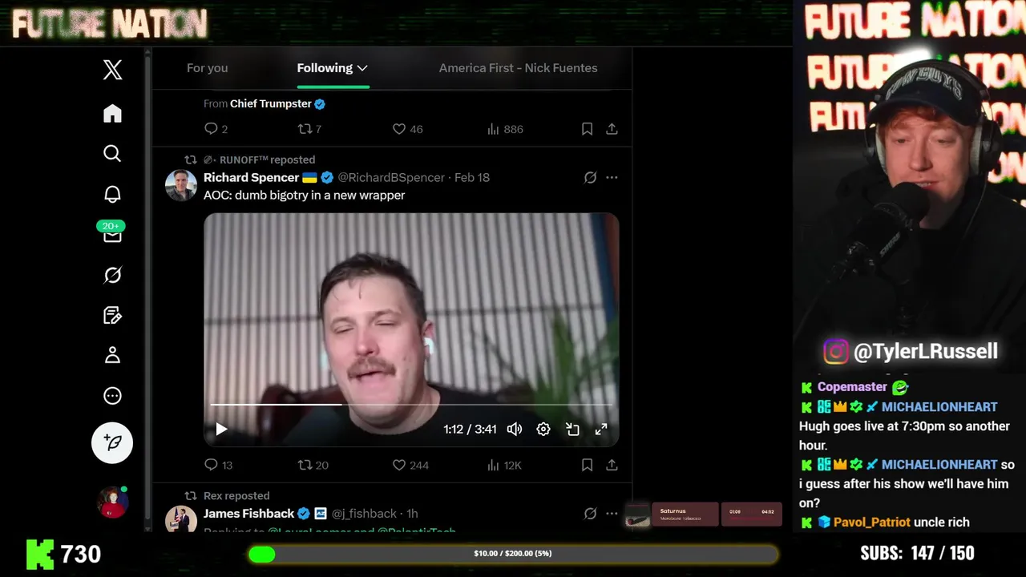Repost the post with 7 reposts

(309, 129)
